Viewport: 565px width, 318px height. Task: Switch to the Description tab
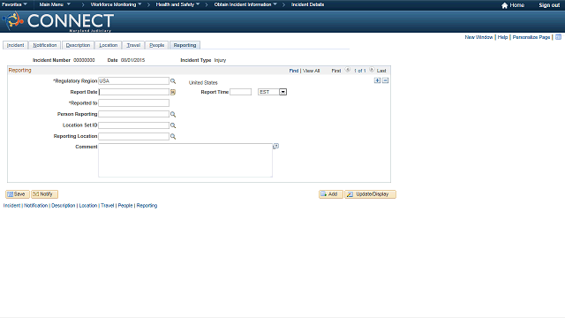pyautogui.click(x=78, y=45)
